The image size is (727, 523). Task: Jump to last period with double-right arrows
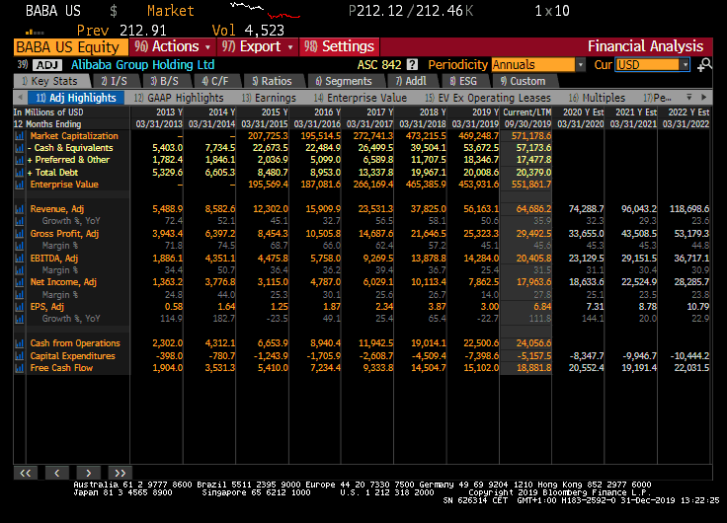tap(121, 473)
